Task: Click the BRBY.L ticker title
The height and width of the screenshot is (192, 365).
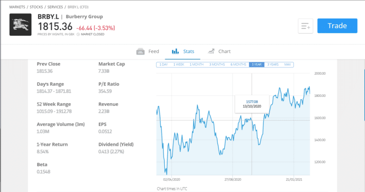Action: 48,17
